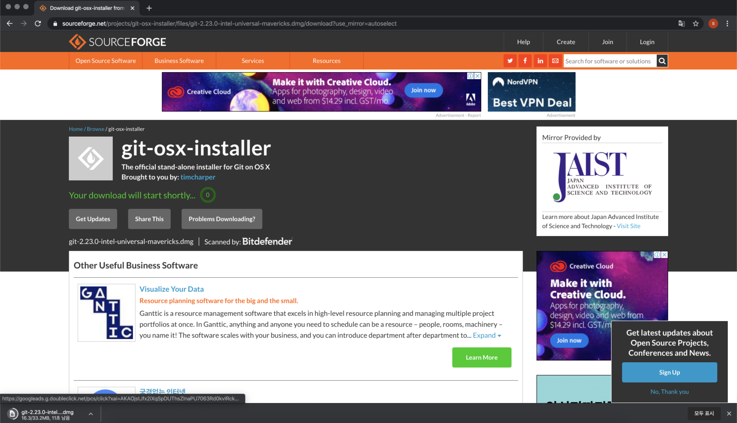
Task: Click the download countdown progress circle
Action: (x=208, y=195)
